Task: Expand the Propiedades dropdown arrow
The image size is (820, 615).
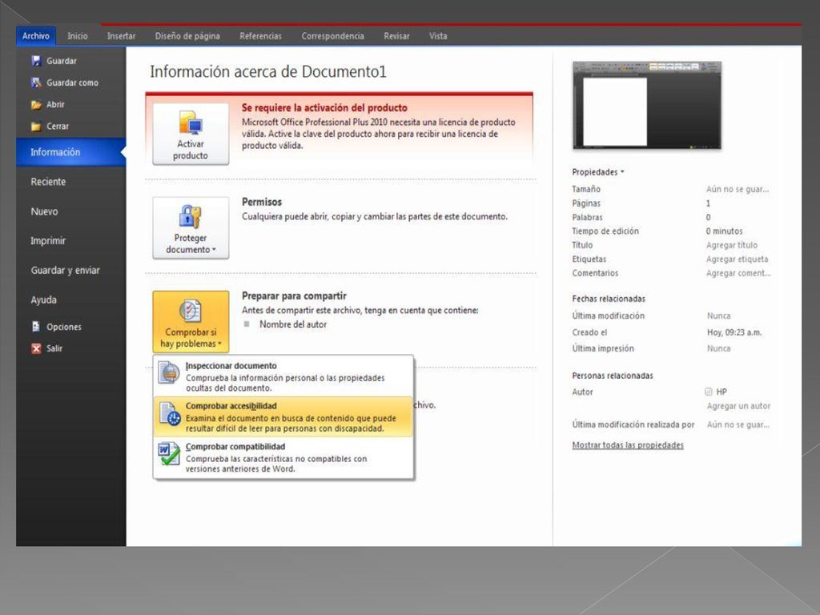Action: pos(622,172)
